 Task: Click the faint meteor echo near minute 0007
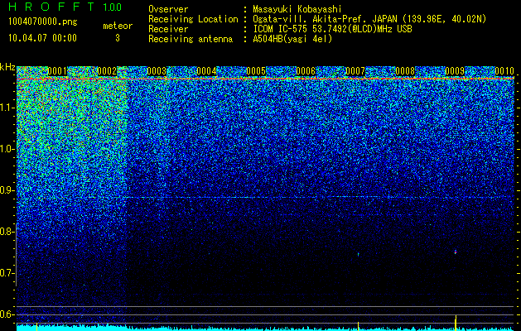358,255
